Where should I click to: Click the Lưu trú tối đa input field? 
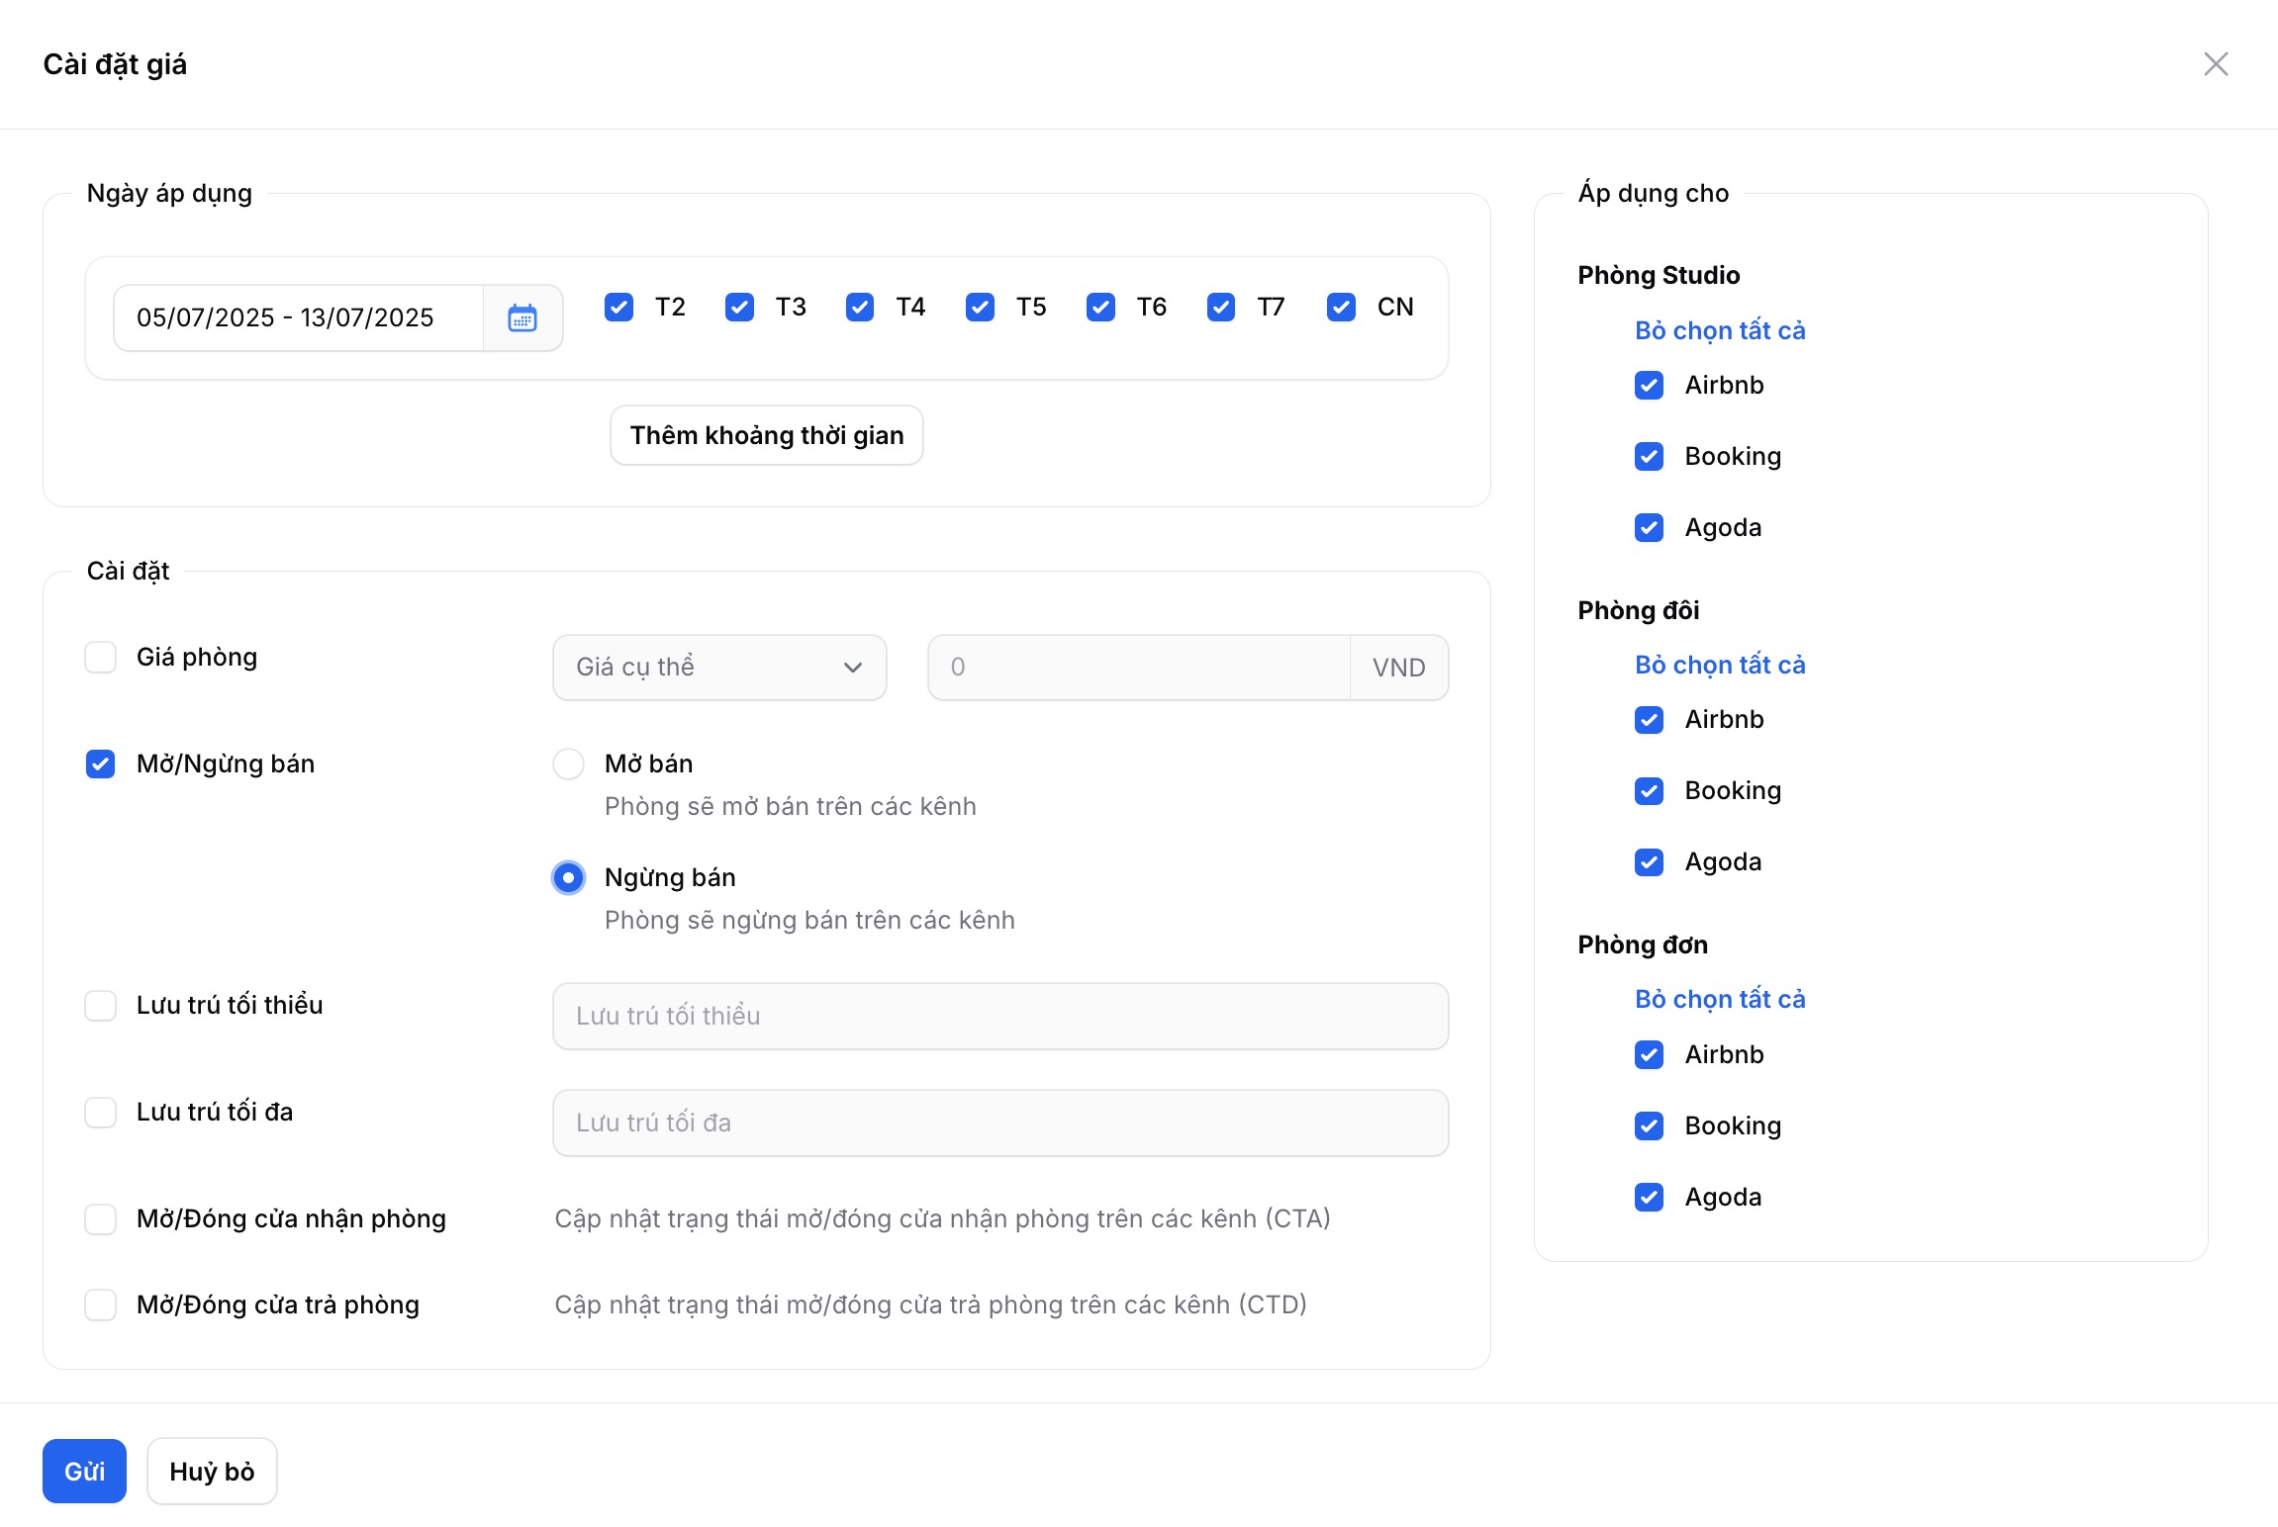[1000, 1123]
